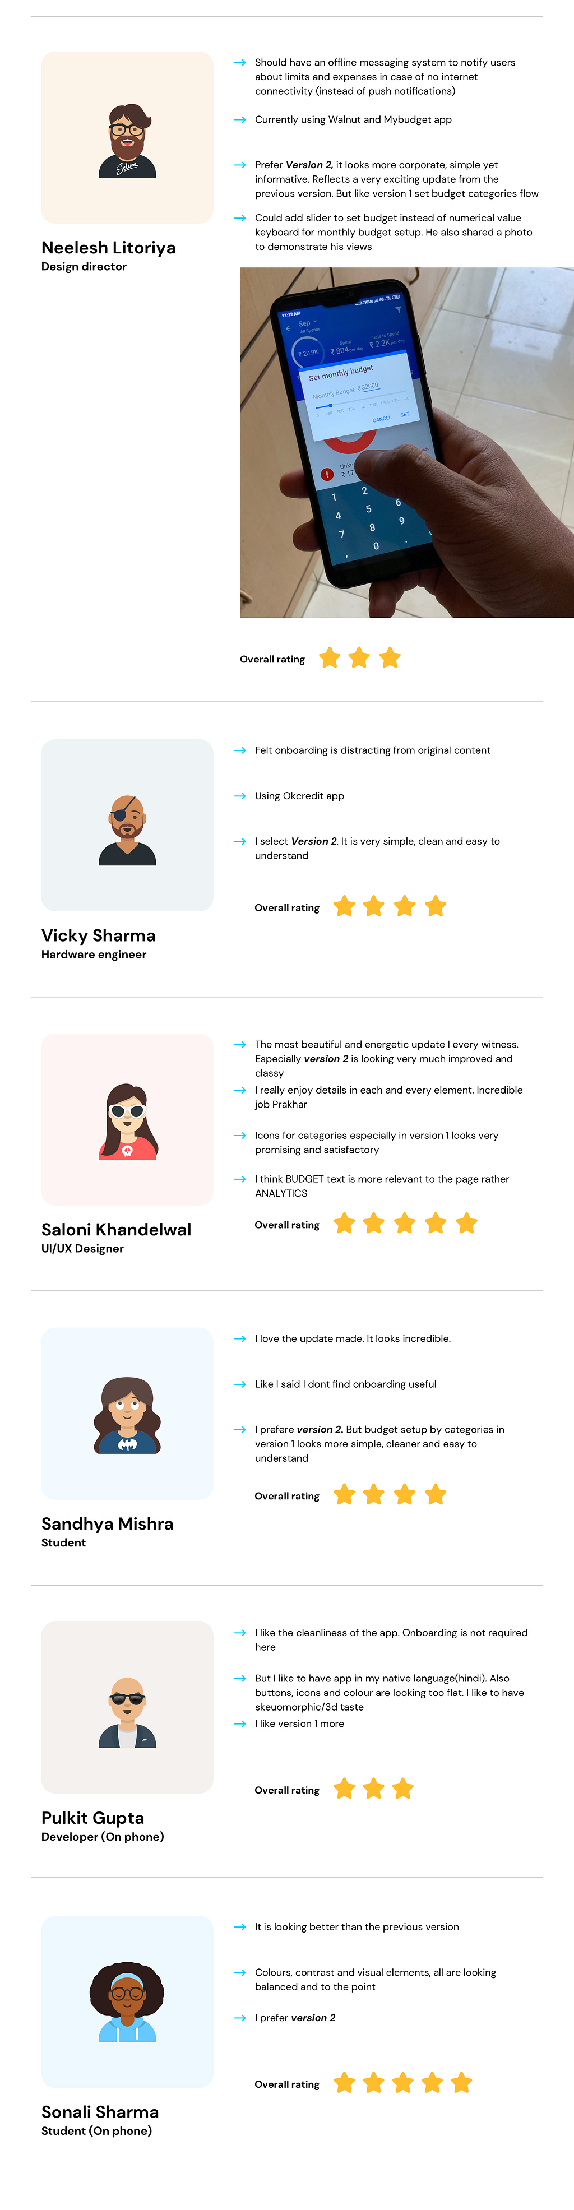The width and height of the screenshot is (574, 2210).
Task: Click the red exclamation alert icon on the phone
Action: click(326, 474)
